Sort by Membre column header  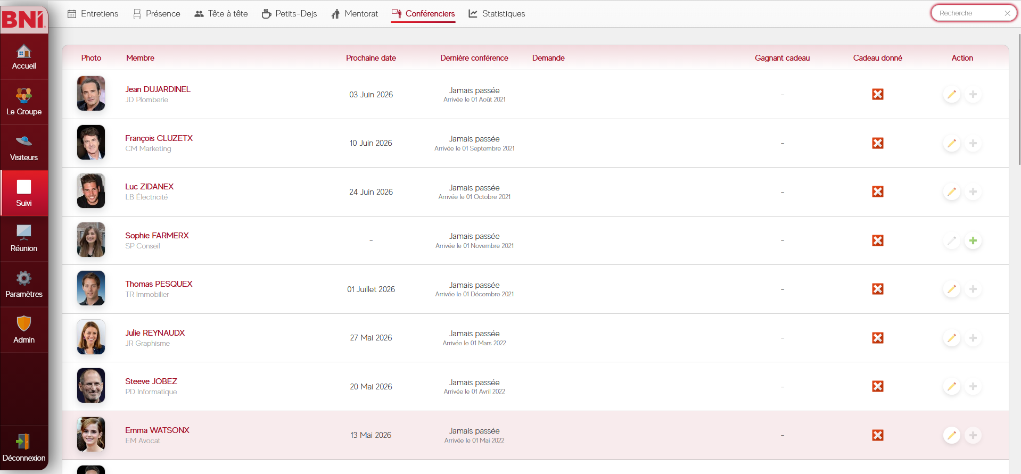point(140,58)
